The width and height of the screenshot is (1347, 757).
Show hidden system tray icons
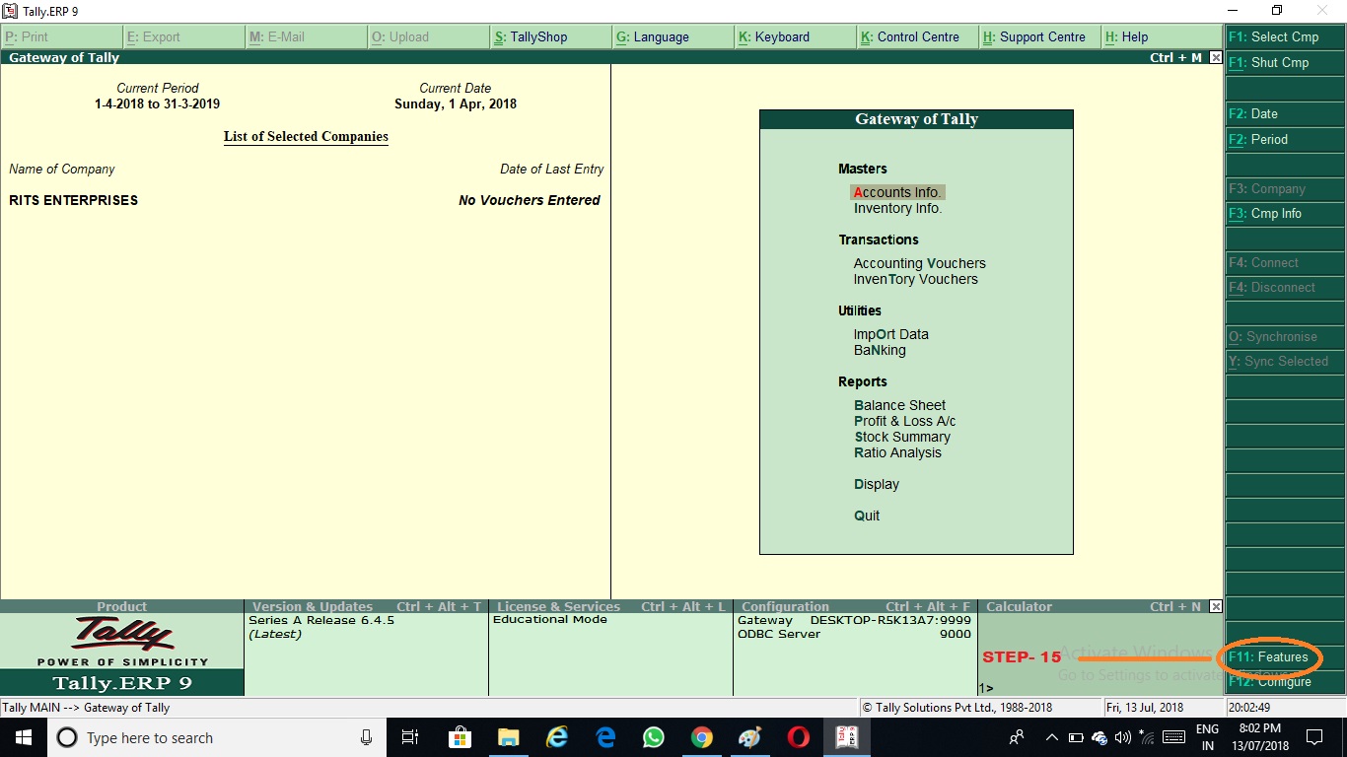coord(1051,737)
